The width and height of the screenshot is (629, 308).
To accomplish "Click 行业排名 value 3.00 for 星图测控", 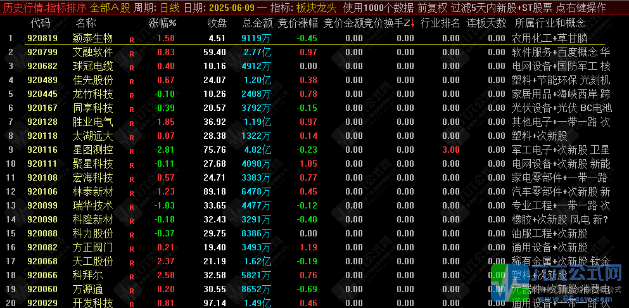I will point(451,150).
